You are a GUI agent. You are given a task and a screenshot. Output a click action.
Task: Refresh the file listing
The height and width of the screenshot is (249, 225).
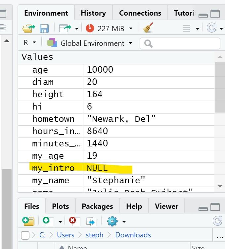click(217, 220)
